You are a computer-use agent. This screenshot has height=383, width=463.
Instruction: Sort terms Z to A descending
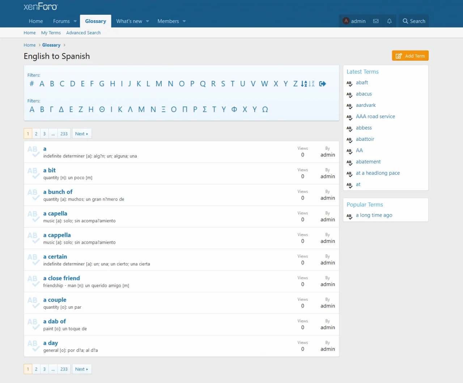click(312, 84)
